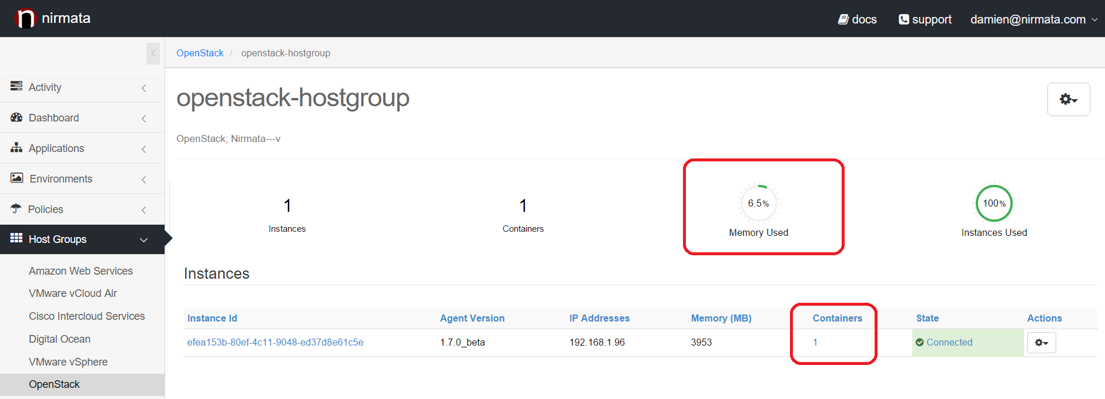
Task: Go to OpenStack breadcrumb link
Action: pyautogui.click(x=200, y=53)
